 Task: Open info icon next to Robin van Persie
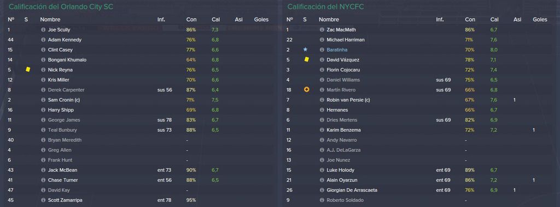[x=322, y=100]
